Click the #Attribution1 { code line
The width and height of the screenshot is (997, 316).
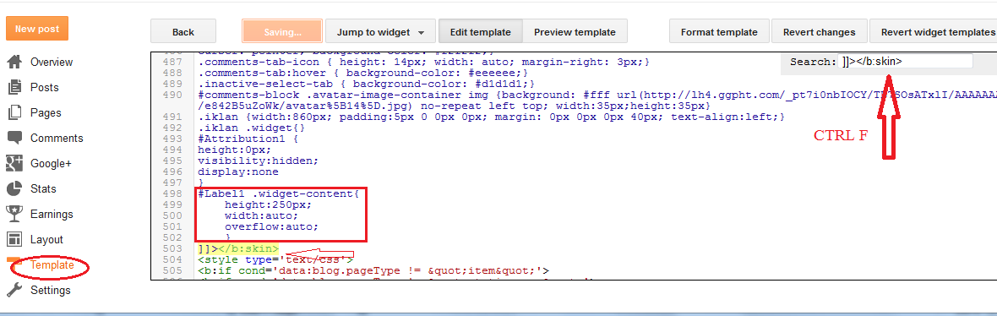[x=248, y=139]
